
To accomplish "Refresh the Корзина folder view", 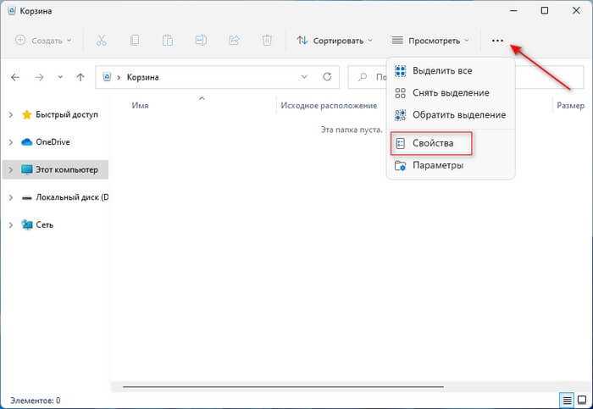I will pyautogui.click(x=327, y=77).
